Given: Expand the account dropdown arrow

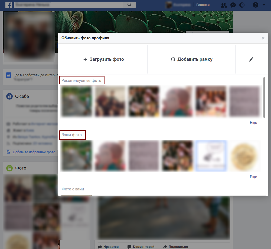Looking at the screenshot, I should click(264, 5).
